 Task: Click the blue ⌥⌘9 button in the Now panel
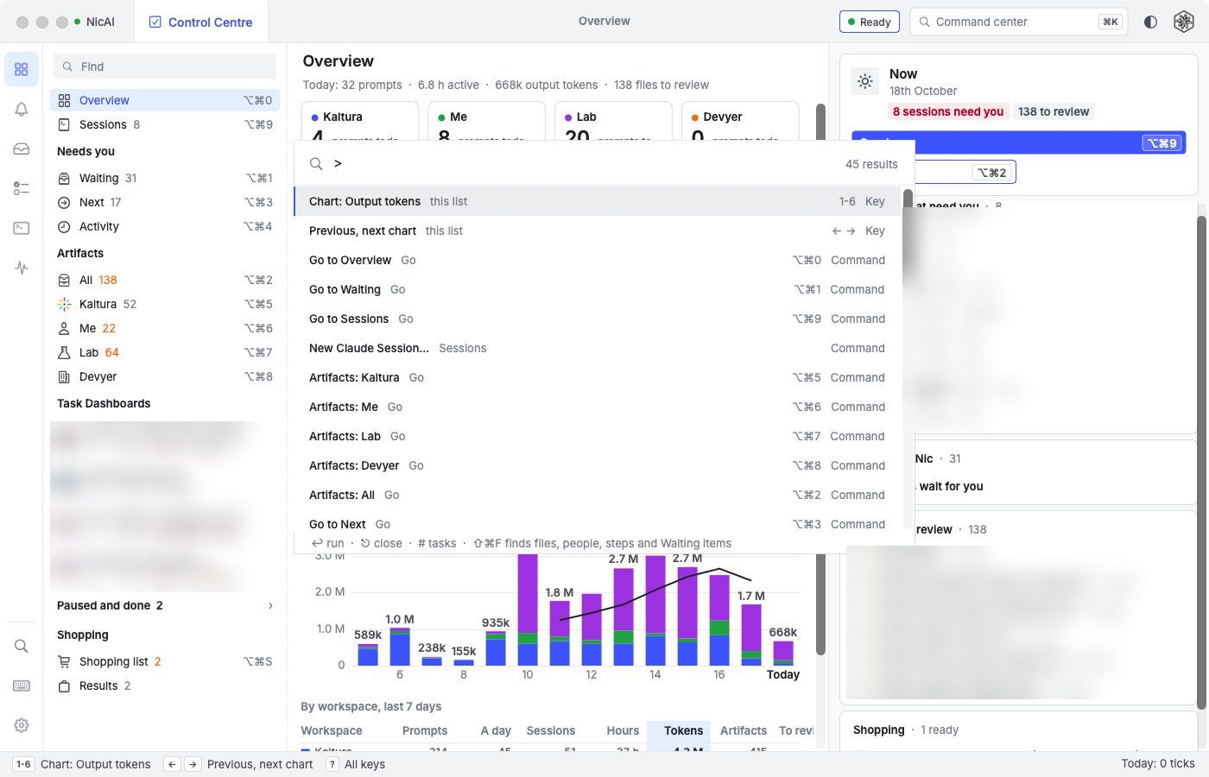(1019, 142)
